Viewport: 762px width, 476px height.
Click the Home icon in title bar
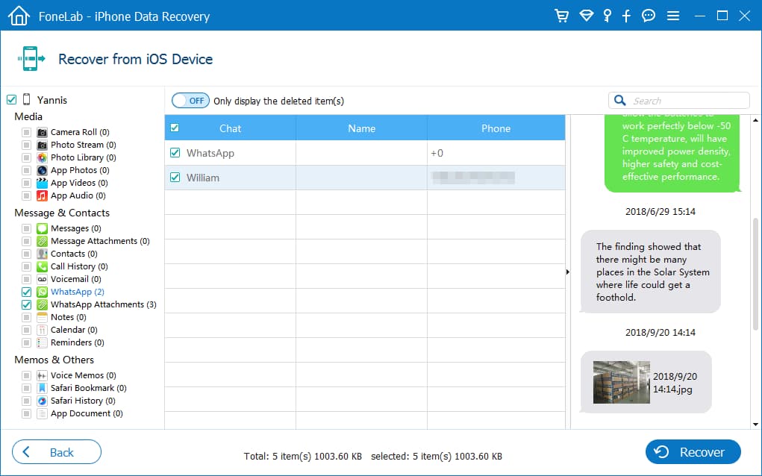tap(19, 15)
